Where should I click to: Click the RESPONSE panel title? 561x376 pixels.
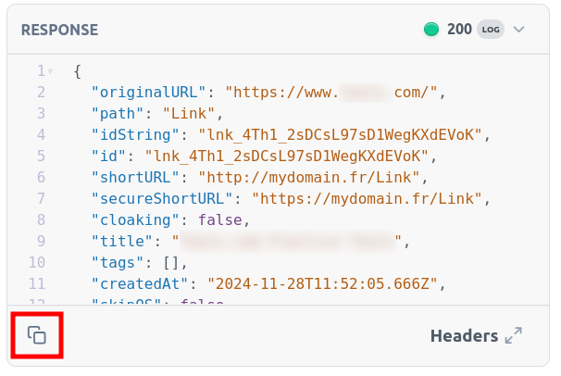tap(59, 30)
